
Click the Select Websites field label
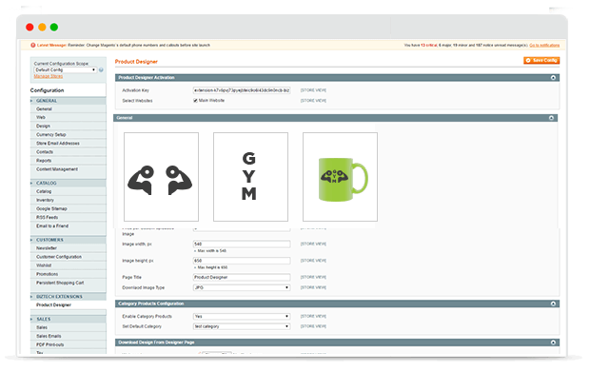click(x=137, y=101)
